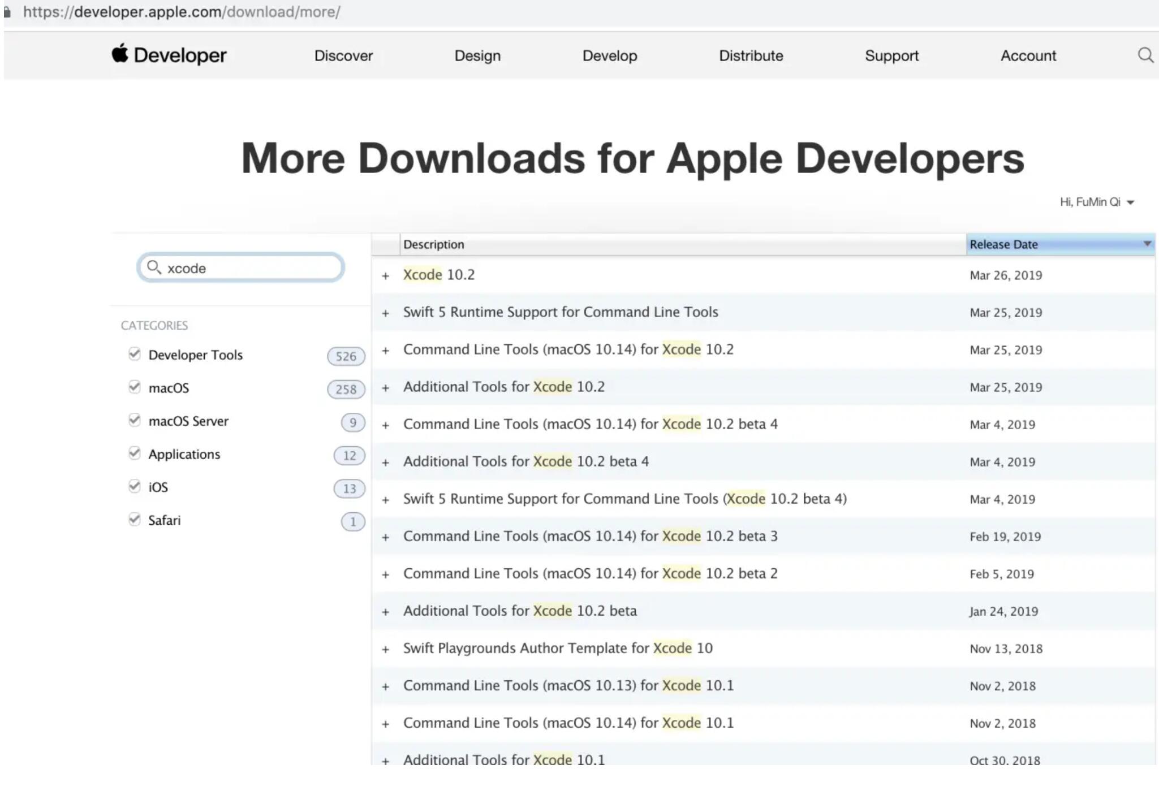Open the Design menu
This screenshot has height=795, width=1159.
tap(477, 55)
